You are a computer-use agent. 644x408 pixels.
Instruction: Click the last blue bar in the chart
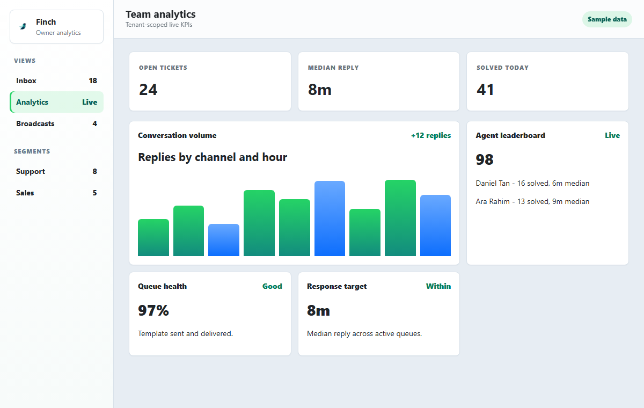tap(435, 225)
